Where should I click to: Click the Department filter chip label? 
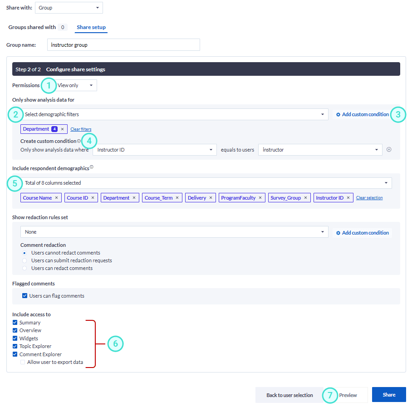[x=36, y=129]
